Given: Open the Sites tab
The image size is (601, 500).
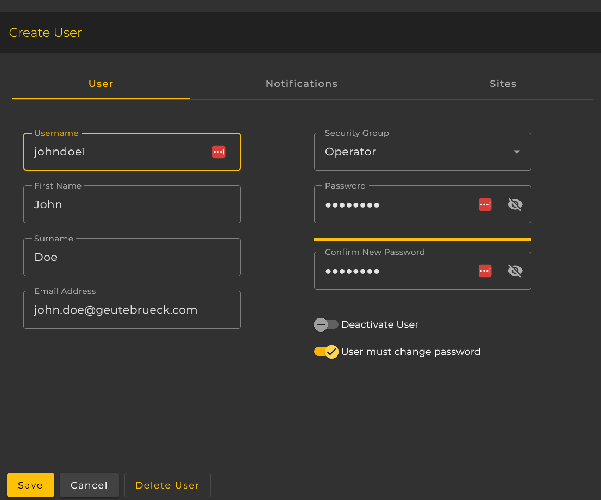Looking at the screenshot, I should pyautogui.click(x=503, y=84).
